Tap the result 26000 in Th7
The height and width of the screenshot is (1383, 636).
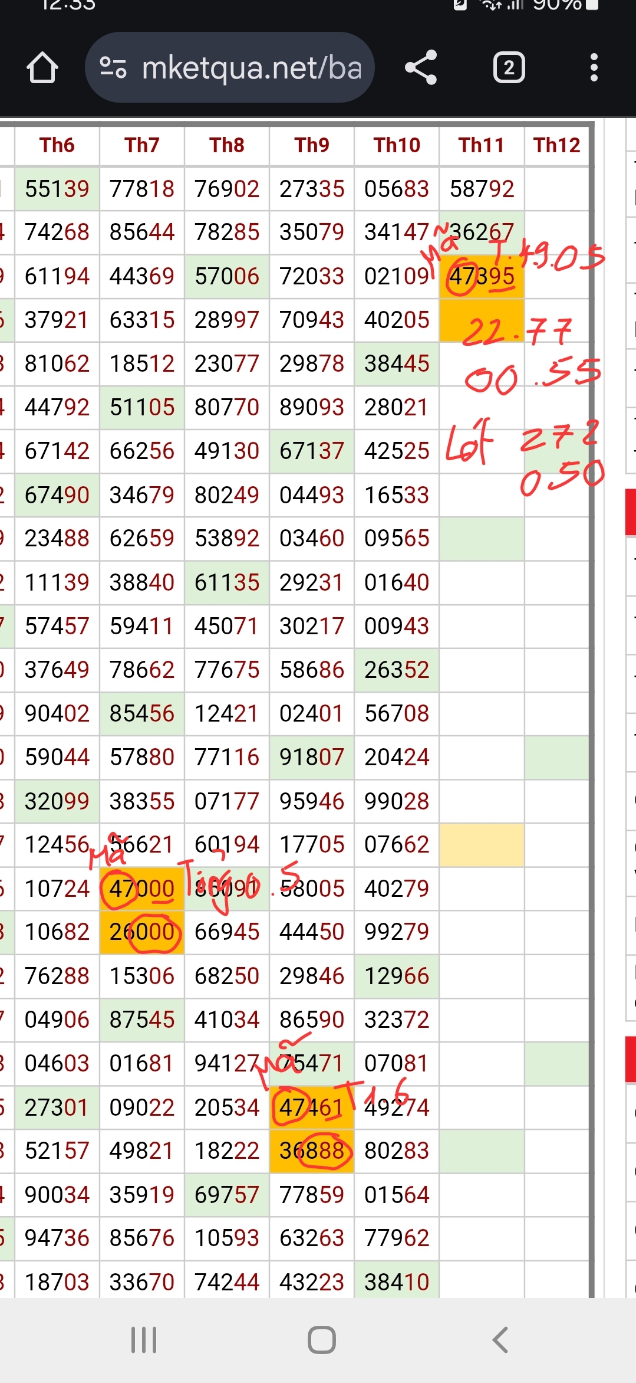(142, 932)
